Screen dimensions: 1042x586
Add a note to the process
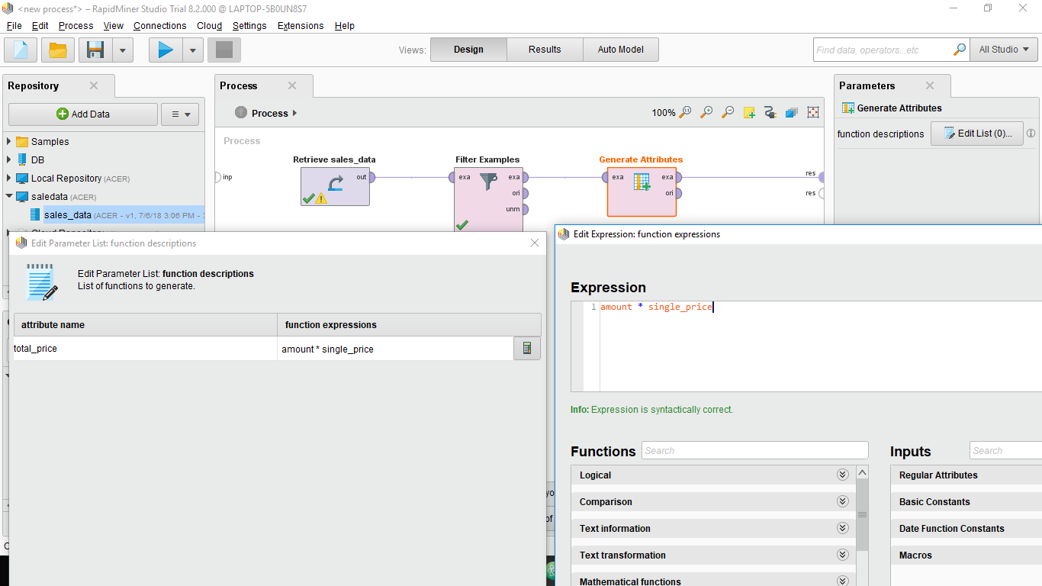749,112
